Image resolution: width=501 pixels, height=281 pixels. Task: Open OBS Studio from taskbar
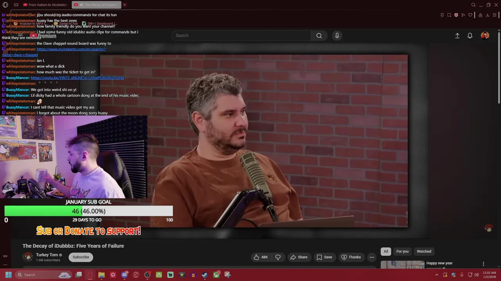tap(147, 275)
